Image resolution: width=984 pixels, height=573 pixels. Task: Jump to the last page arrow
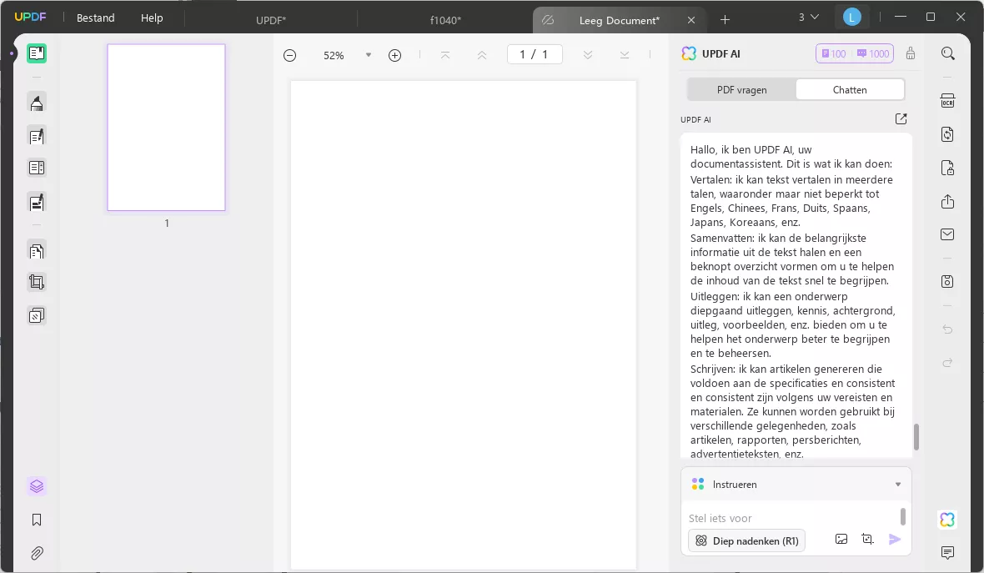pyautogui.click(x=625, y=55)
